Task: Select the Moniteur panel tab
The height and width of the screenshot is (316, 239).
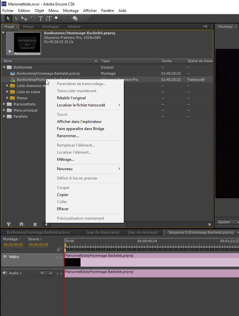Action: (x=225, y=27)
